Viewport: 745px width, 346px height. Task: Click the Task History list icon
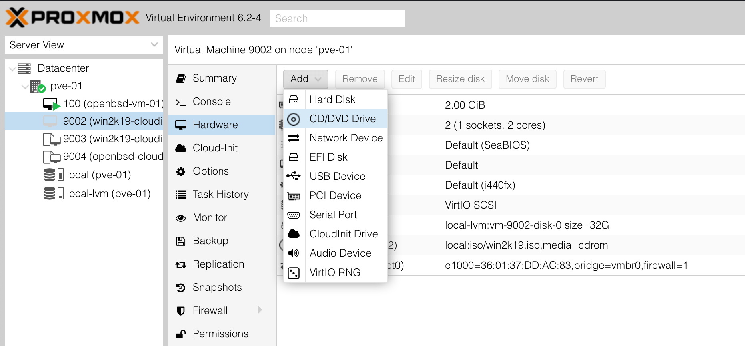[x=181, y=195]
